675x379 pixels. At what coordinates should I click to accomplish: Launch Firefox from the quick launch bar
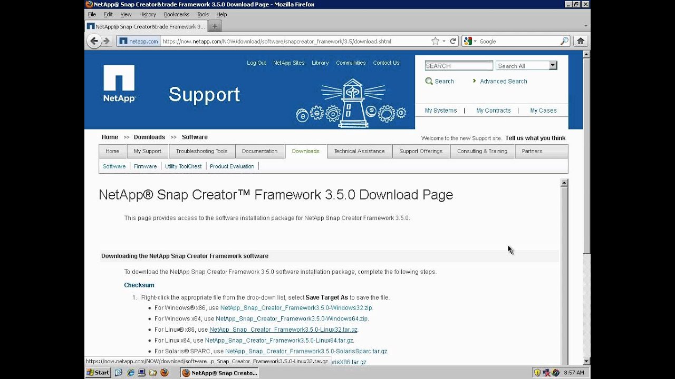click(x=164, y=373)
